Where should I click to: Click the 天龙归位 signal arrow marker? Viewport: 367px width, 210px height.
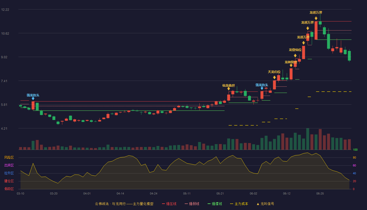click(x=274, y=77)
